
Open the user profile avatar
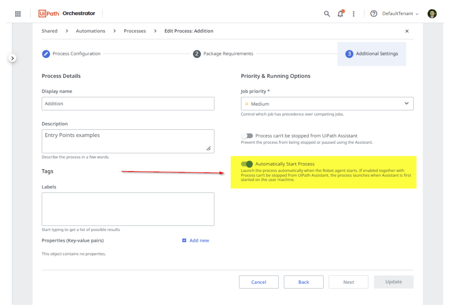(432, 14)
